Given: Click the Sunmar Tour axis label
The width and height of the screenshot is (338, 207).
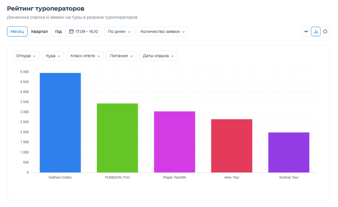Looking at the screenshot, I should pos(289,178).
